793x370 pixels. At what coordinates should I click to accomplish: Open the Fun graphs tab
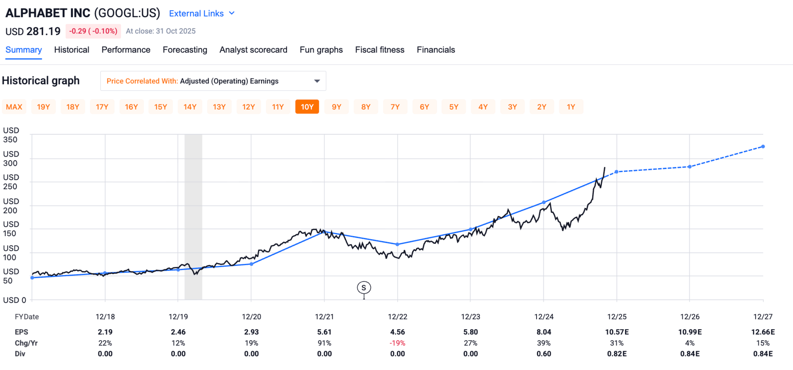[321, 50]
